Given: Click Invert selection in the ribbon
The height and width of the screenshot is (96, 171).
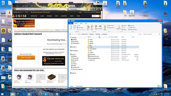Looking at the screenshot, I should click(x=133, y=30).
